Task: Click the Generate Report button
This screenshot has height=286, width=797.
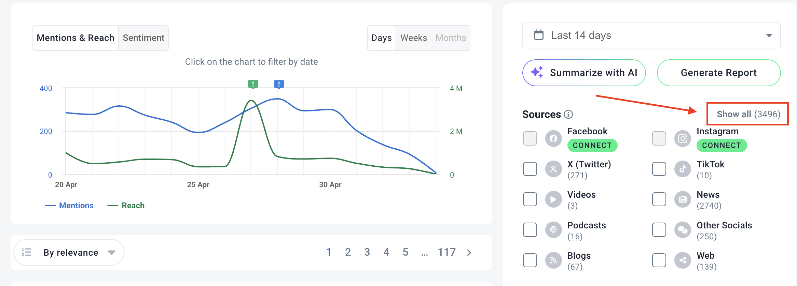Action: [x=719, y=73]
